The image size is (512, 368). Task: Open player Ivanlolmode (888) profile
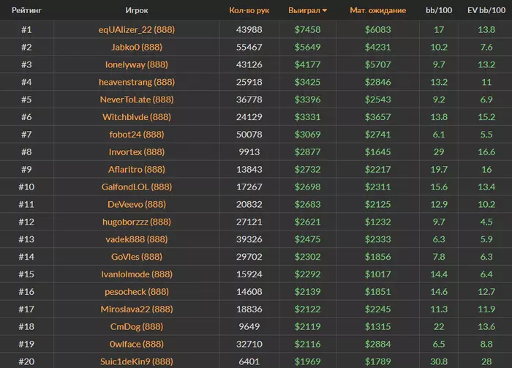pyautogui.click(x=137, y=274)
